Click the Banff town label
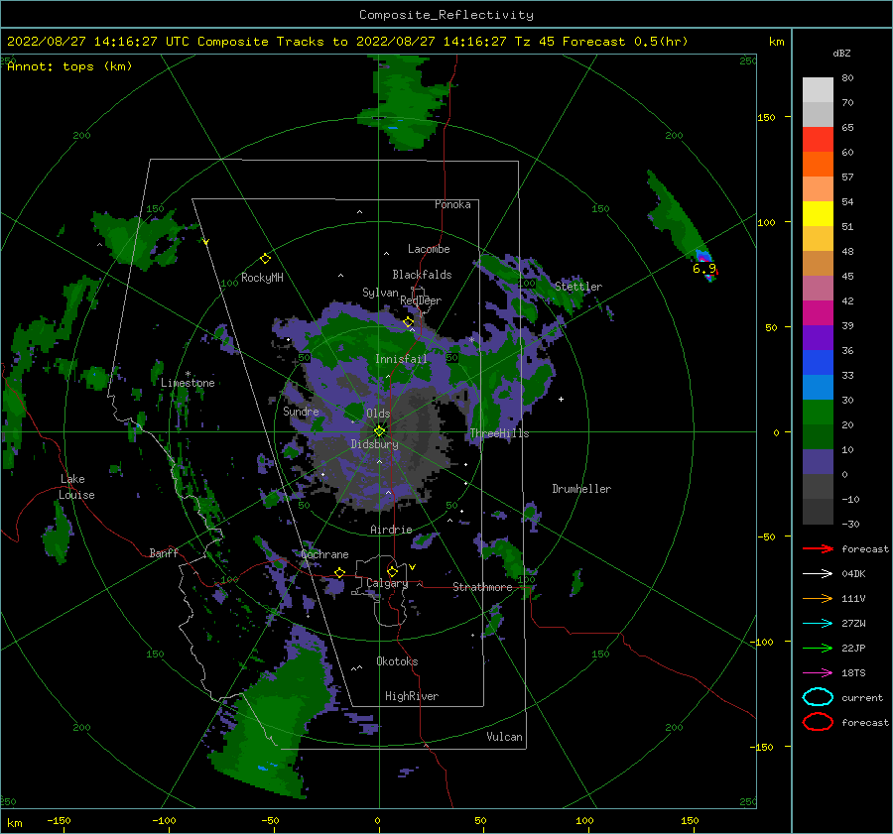893x834 pixels. click(x=164, y=552)
